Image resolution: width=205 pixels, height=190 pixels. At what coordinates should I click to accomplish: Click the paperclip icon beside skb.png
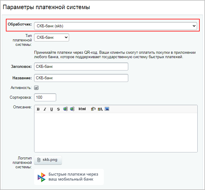pyautogui.click(x=39, y=160)
